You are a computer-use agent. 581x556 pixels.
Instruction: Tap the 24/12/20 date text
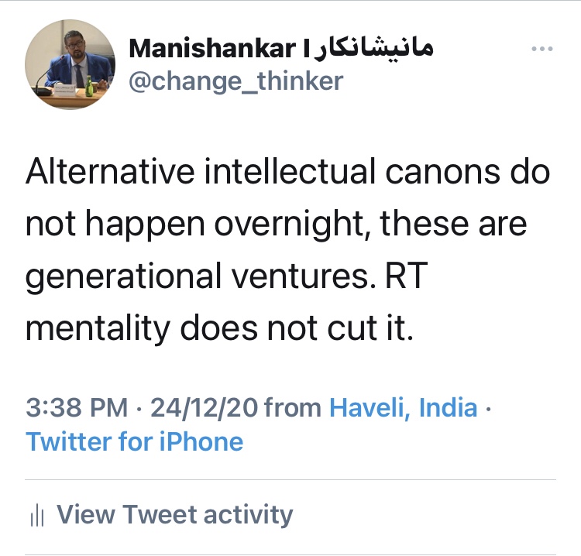pyautogui.click(x=205, y=408)
